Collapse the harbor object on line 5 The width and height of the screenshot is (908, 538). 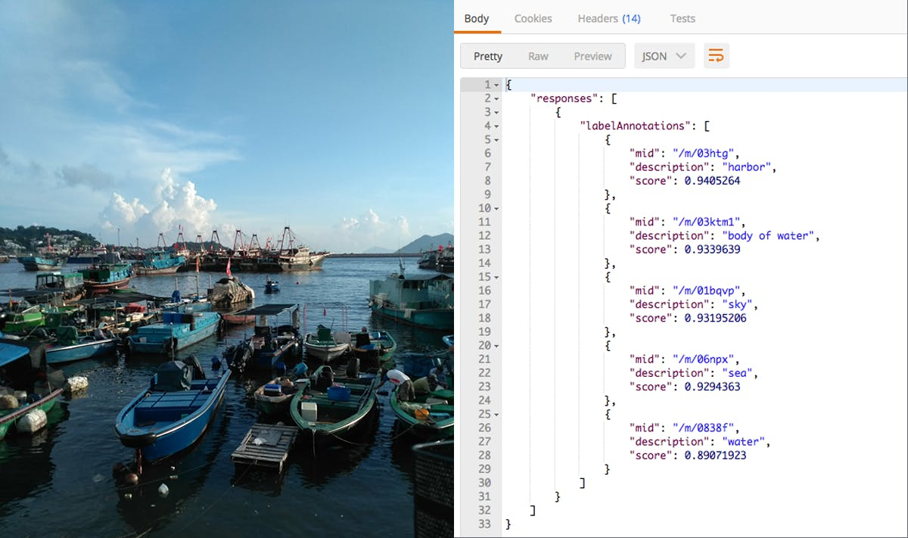497,140
